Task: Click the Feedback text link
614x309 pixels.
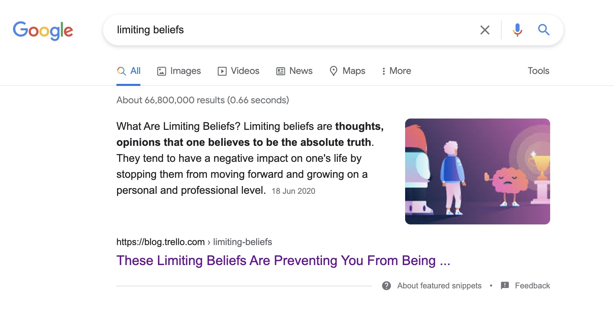Action: coord(533,286)
